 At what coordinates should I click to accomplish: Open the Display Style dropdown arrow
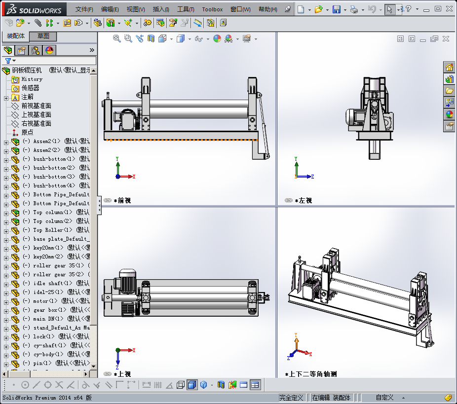point(190,39)
